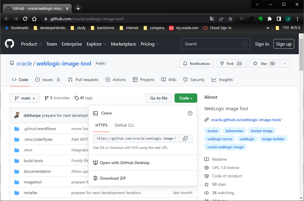
Task: Open the oracle.github.io/weblogic-image-tool/ link
Action: pos(246,120)
